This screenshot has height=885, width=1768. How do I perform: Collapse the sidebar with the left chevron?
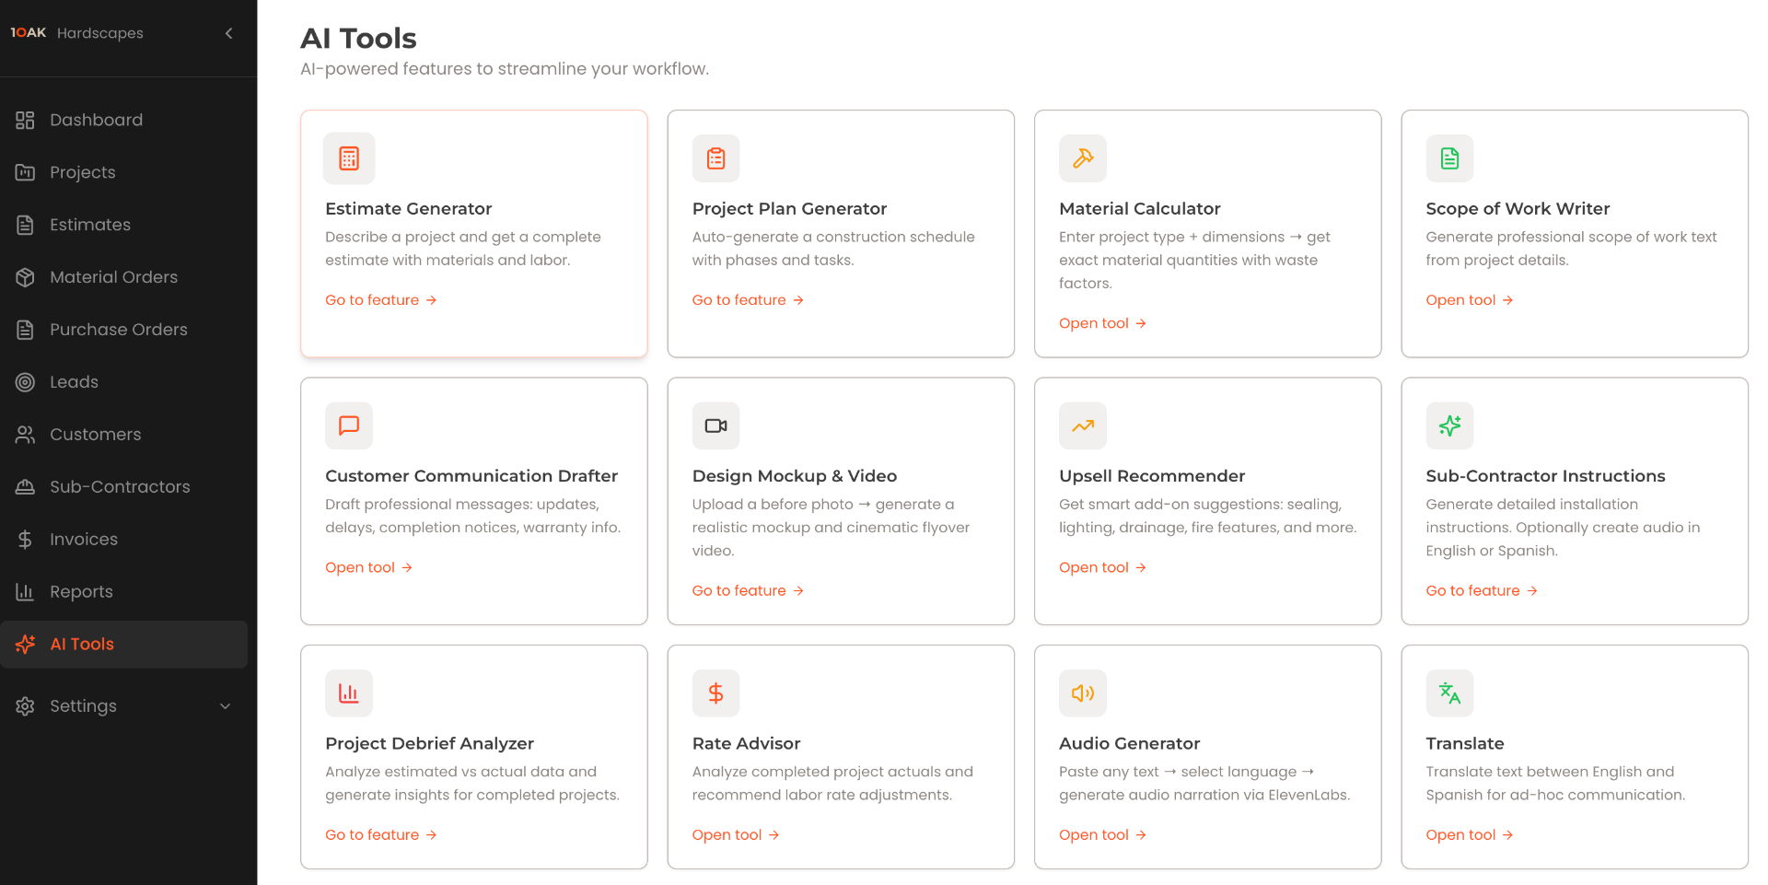coord(229,33)
